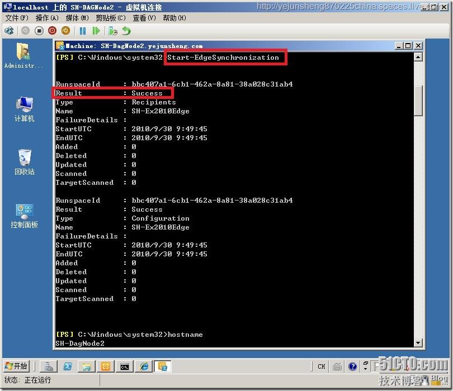Click the 状态: 正在运行 status text
The height and width of the screenshot is (391, 453).
coord(28,380)
